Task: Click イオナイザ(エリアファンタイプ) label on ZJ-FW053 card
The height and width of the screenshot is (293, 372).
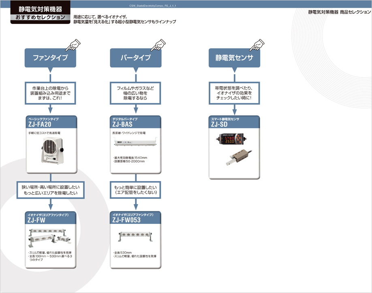Action: (x=133, y=215)
